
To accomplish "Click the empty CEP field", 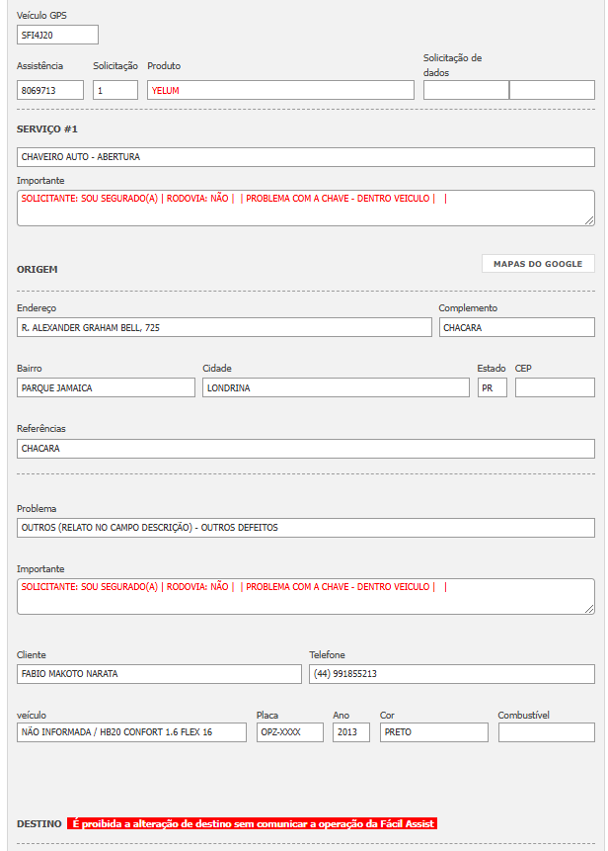I will (555, 387).
